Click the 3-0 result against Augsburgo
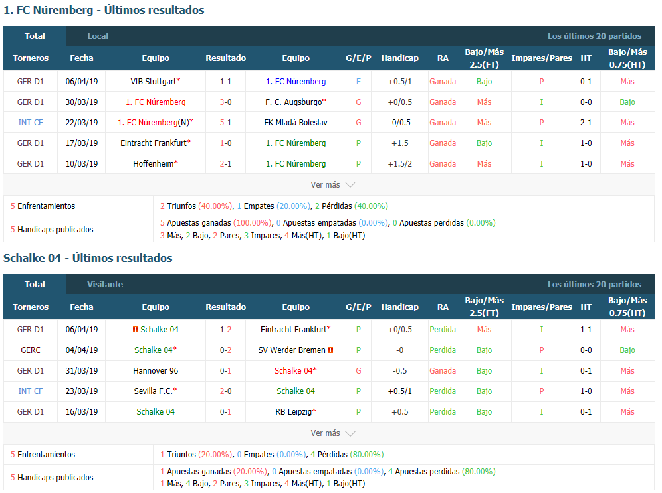662x493 pixels. (225, 102)
